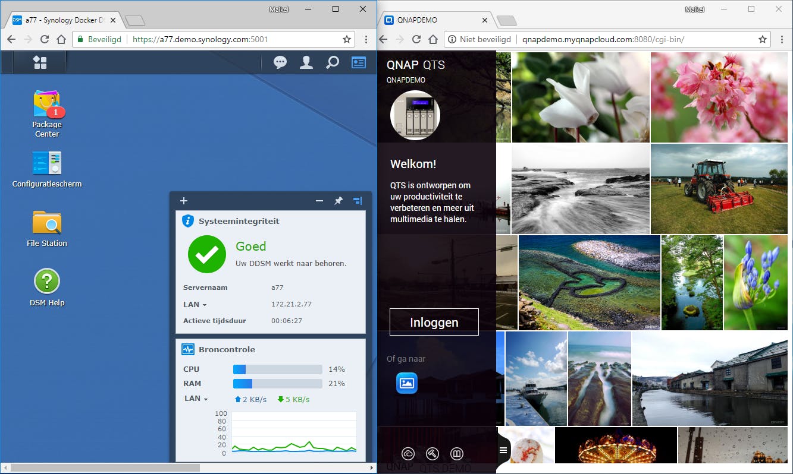
Task: Click the QNAP tools icon at bottom
Action: click(x=432, y=454)
